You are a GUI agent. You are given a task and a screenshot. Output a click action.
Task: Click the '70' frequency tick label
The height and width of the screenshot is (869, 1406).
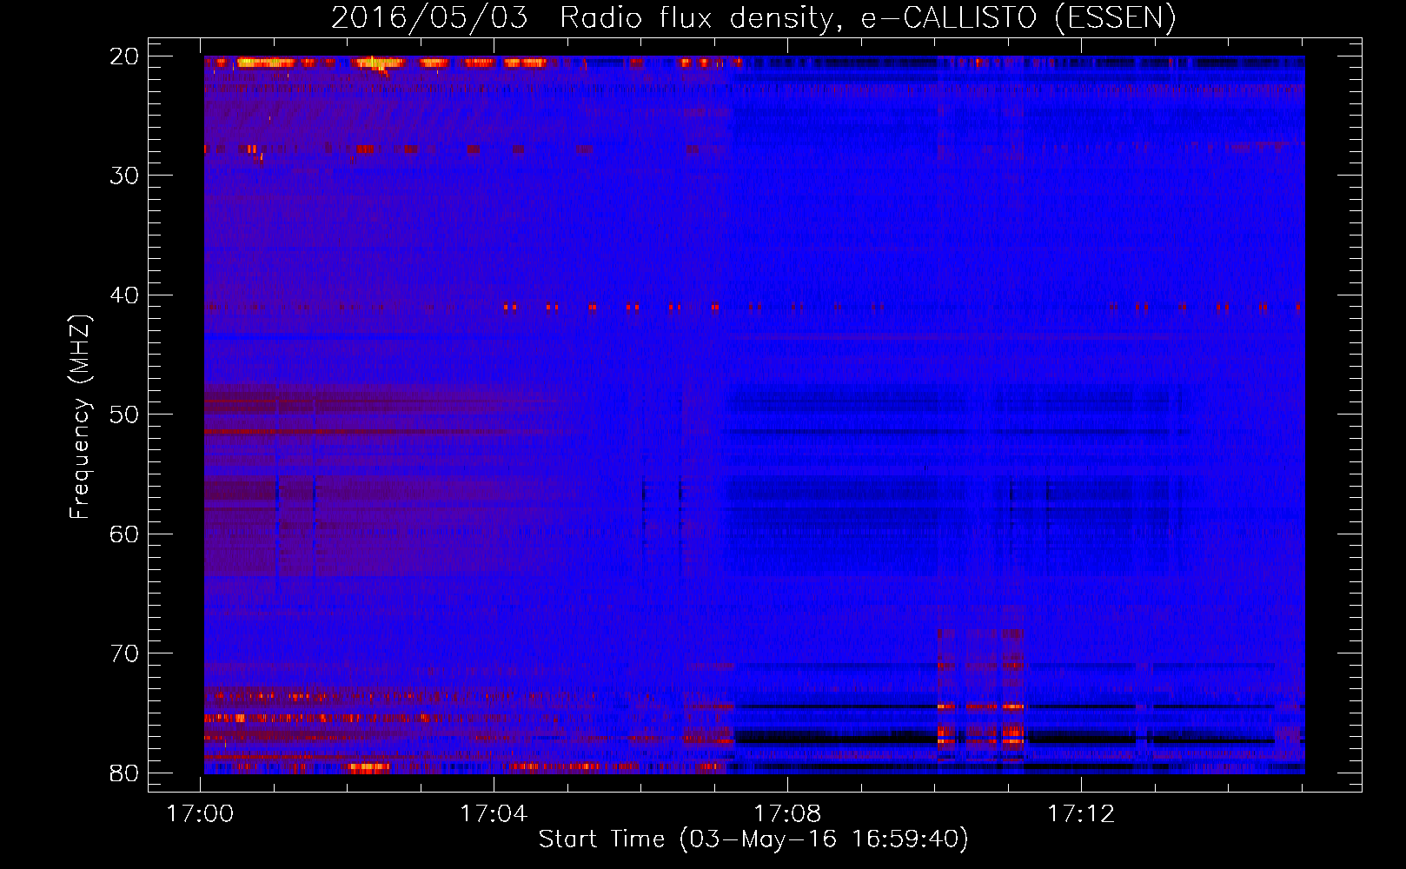(x=124, y=653)
